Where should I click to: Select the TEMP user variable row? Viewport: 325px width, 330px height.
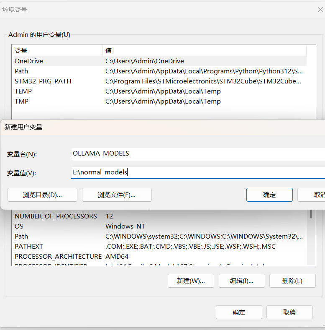pyautogui.click(x=159, y=91)
